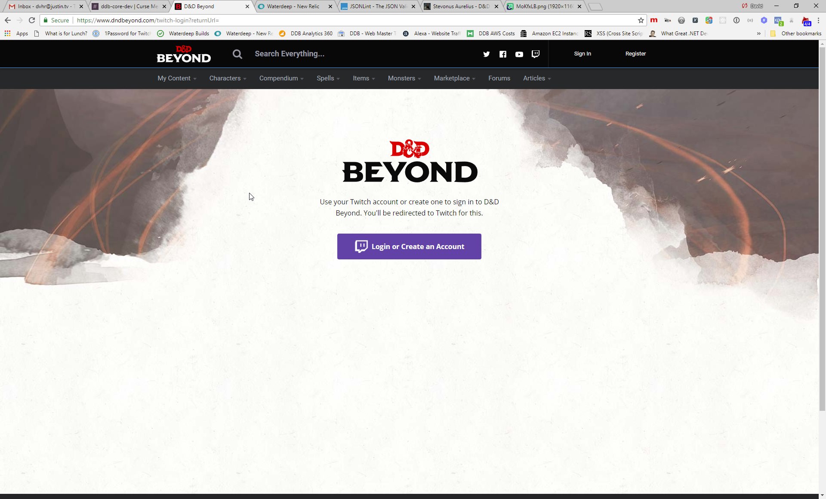This screenshot has width=826, height=499.
Task: Open What Great .NET bookmark
Action: [x=678, y=34]
